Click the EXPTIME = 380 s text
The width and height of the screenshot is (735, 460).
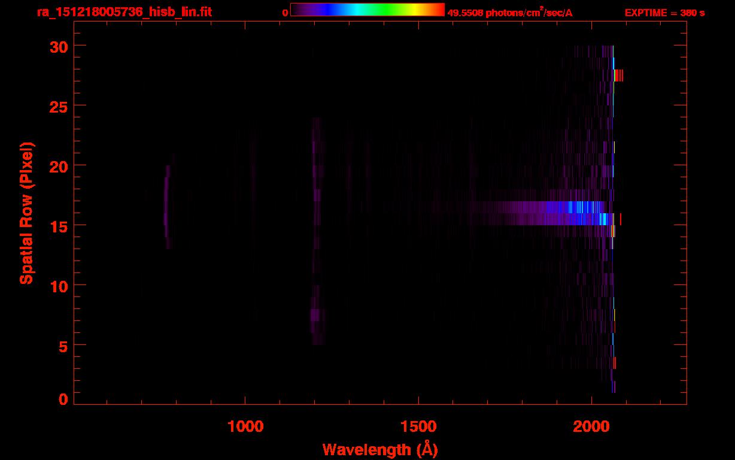pos(664,13)
